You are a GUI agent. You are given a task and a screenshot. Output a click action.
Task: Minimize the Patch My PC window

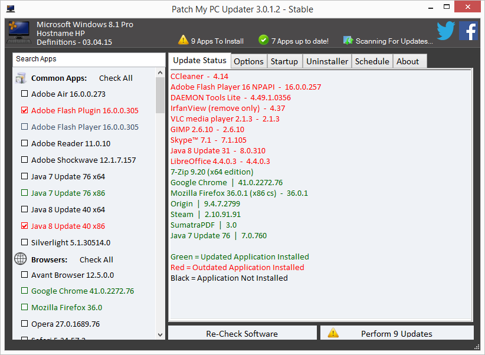pos(430,8)
